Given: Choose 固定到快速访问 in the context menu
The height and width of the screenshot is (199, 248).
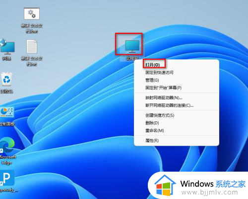Looking at the screenshot, I should [159, 73].
